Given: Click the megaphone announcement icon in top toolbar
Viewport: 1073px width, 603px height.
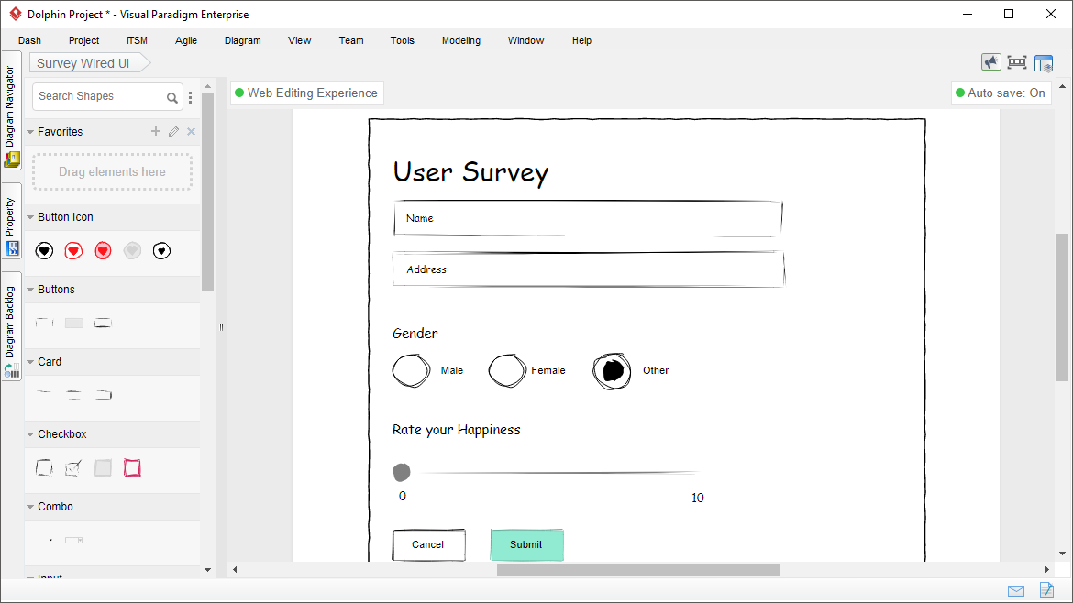Looking at the screenshot, I should pyautogui.click(x=990, y=63).
